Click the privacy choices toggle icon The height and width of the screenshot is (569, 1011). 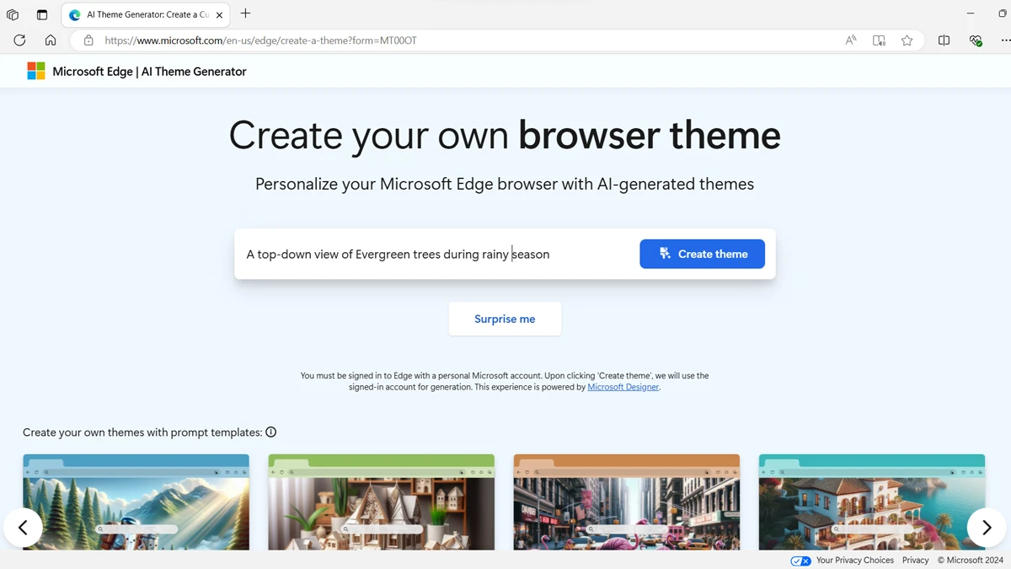coord(800,561)
